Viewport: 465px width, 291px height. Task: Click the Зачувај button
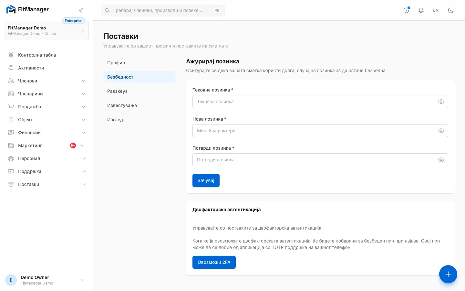206,180
